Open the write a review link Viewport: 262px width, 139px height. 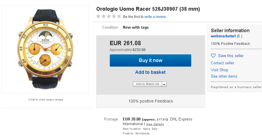click(x=155, y=17)
